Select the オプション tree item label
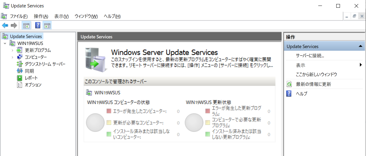 33,85
